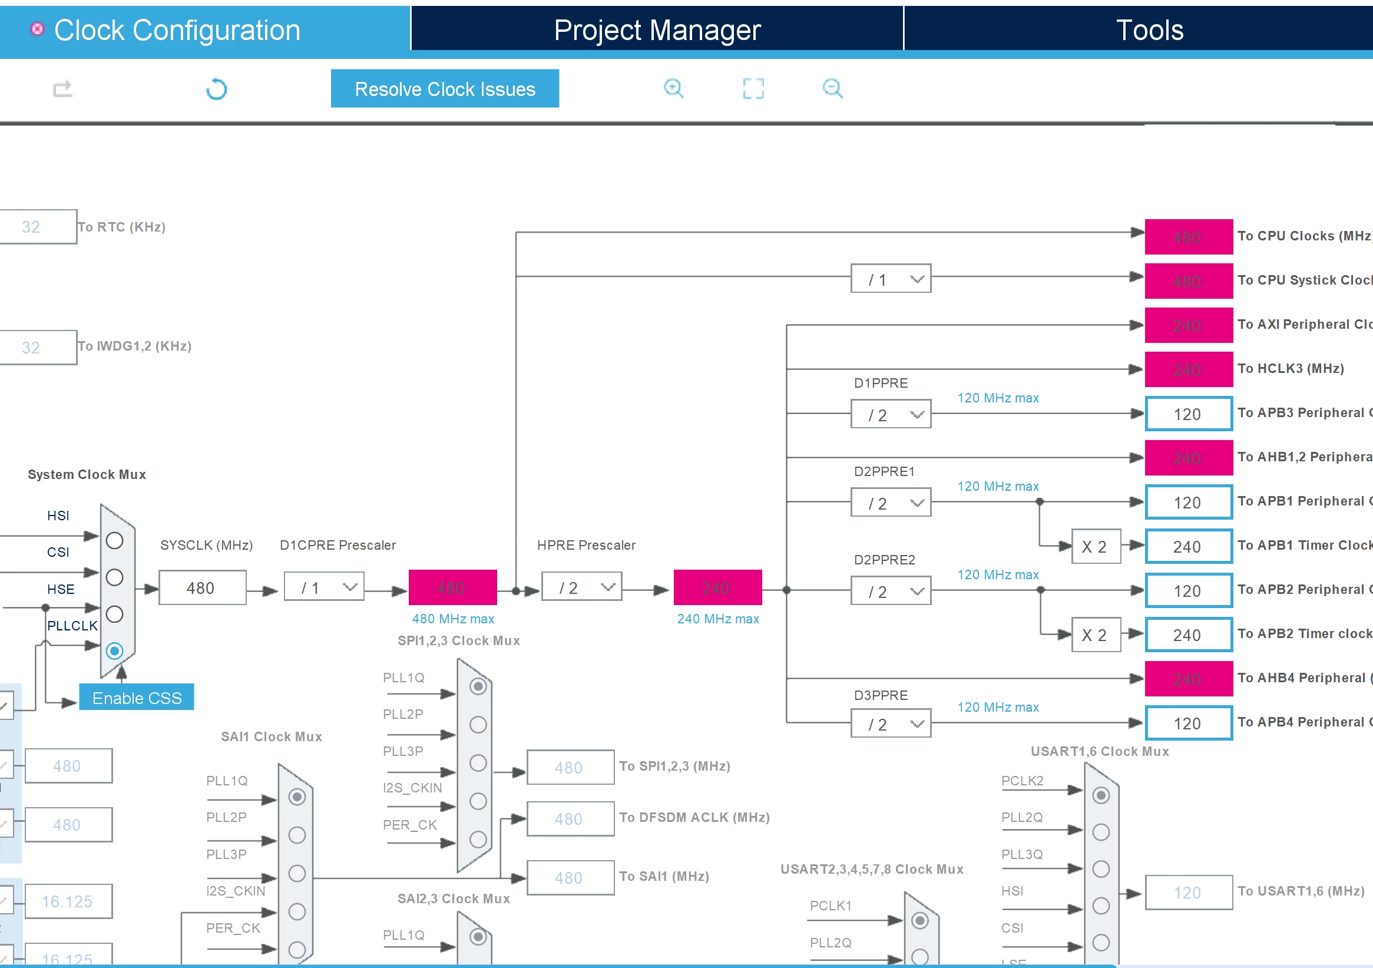Screen dimensions: 1373x968
Task: Select HSI in System Clock Mux
Action: tap(114, 541)
